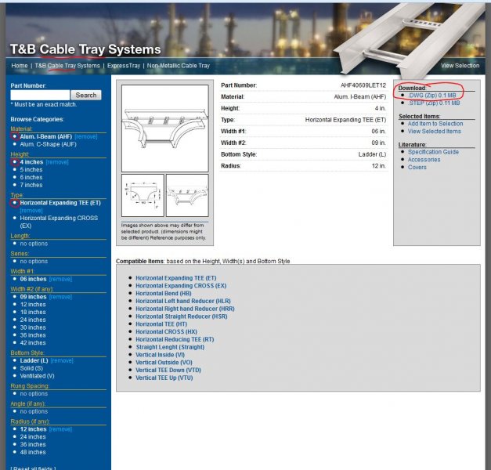The height and width of the screenshot is (470, 491).
Task: Choose 36 inches under Radius
Action: coord(33,444)
